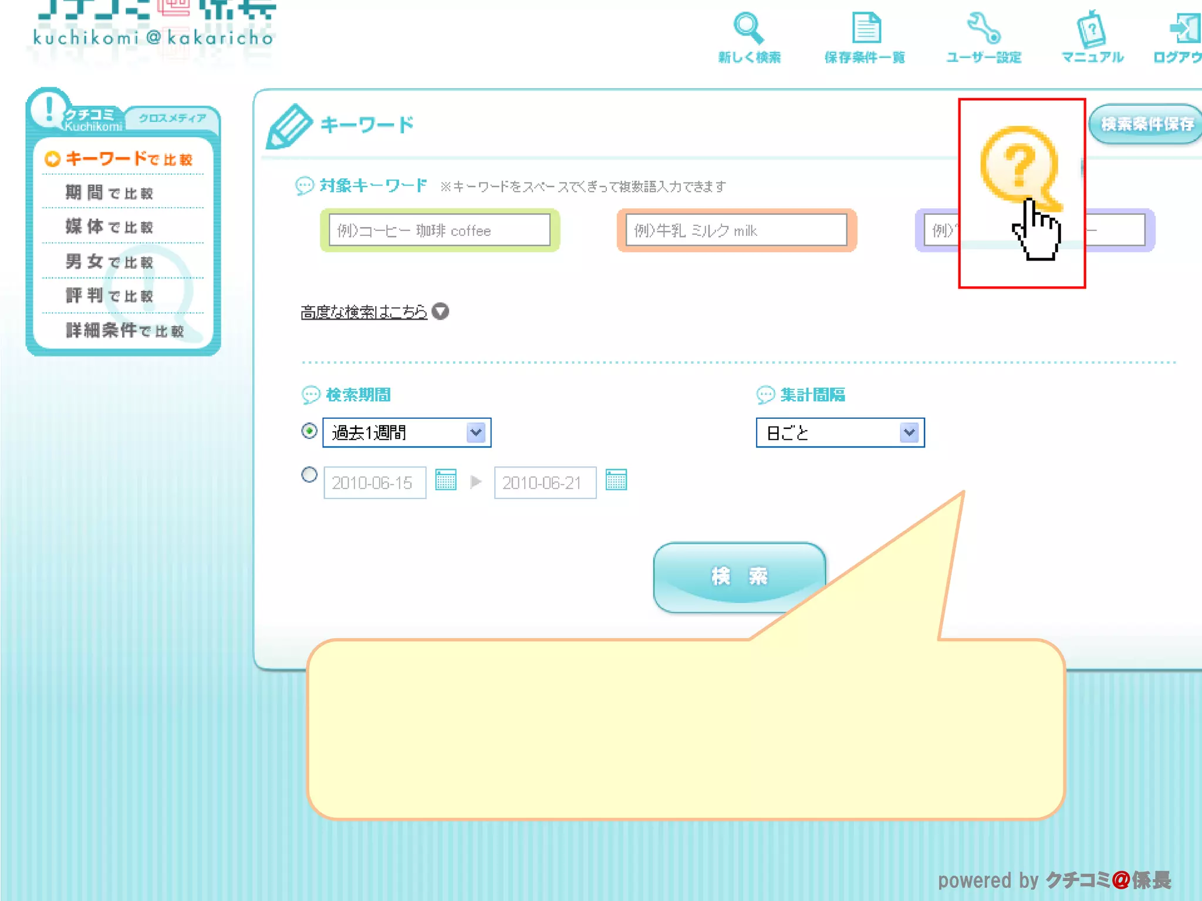Click the speech bubble icon beside 対象キーワード

pos(305,187)
